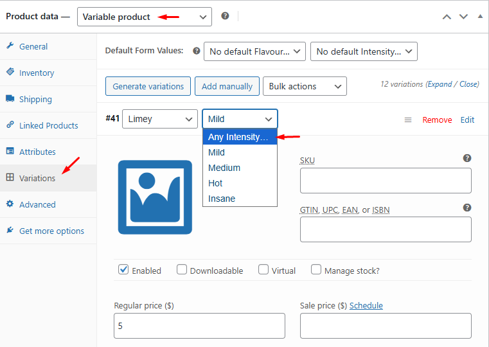Image resolution: width=489 pixels, height=347 pixels.
Task: Uncheck the Enabled checkbox
Action: pyautogui.click(x=123, y=269)
